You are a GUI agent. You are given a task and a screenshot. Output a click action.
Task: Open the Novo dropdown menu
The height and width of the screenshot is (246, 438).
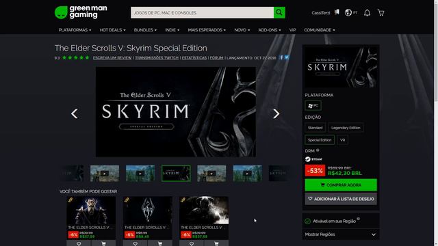[x=242, y=30]
